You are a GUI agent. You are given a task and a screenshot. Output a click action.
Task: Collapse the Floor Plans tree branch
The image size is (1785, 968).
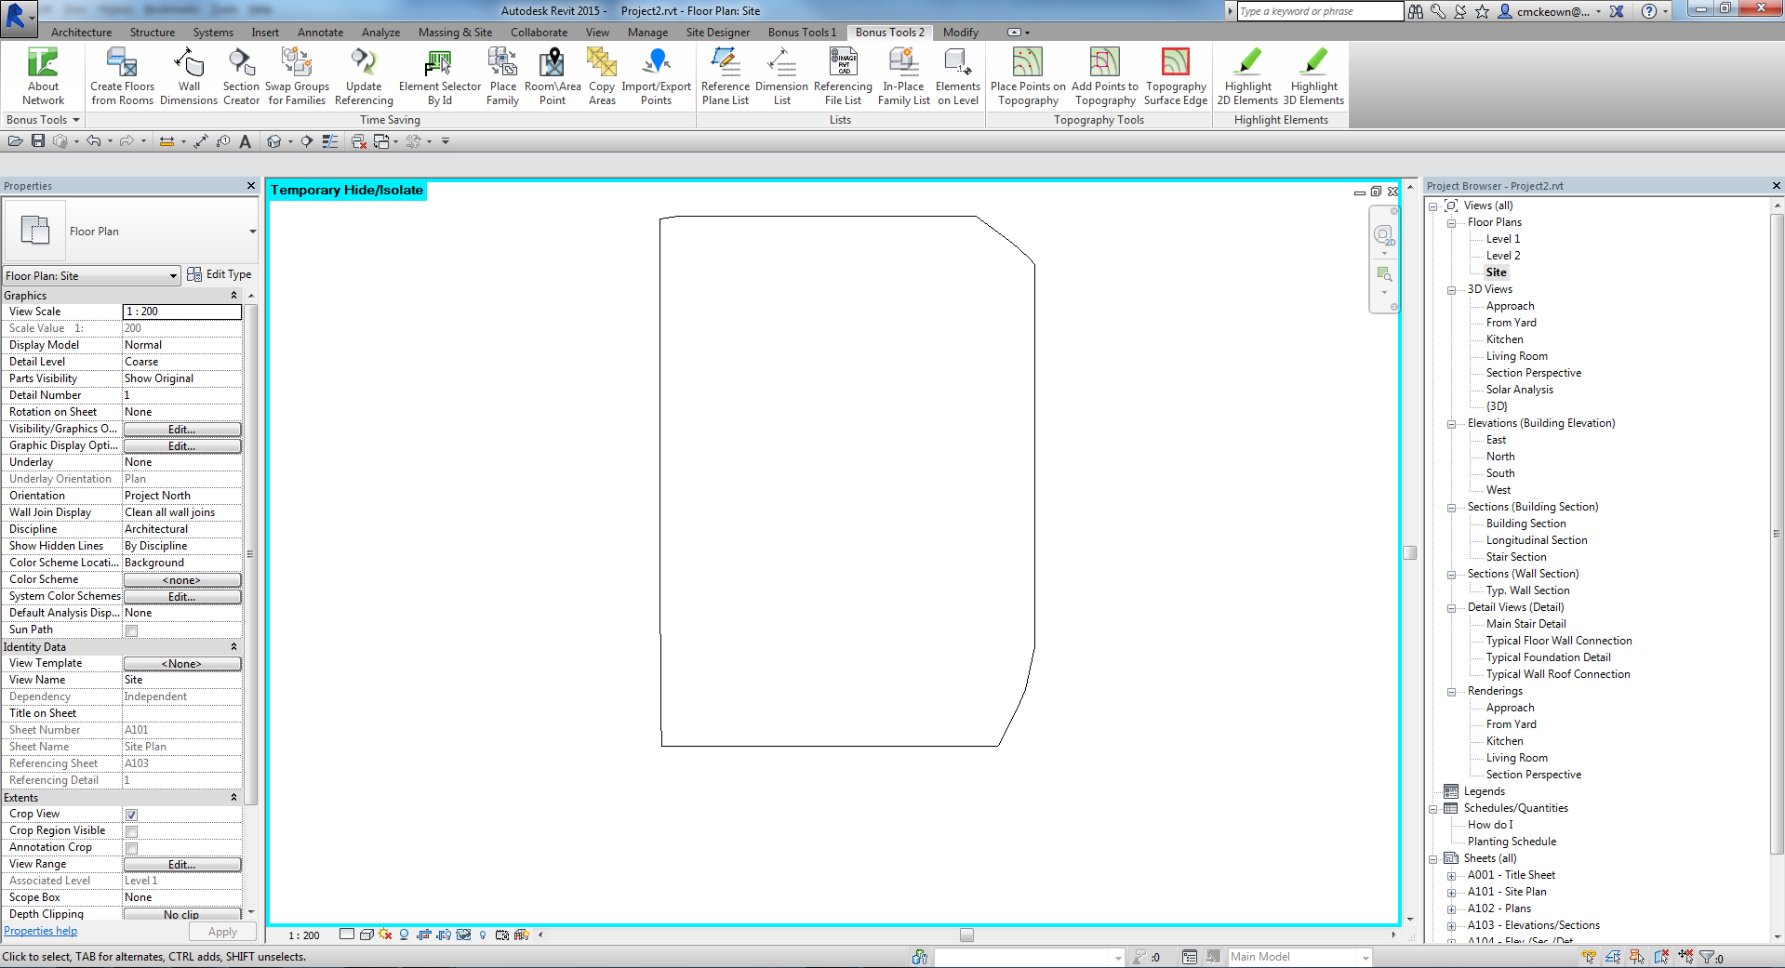(x=1452, y=222)
